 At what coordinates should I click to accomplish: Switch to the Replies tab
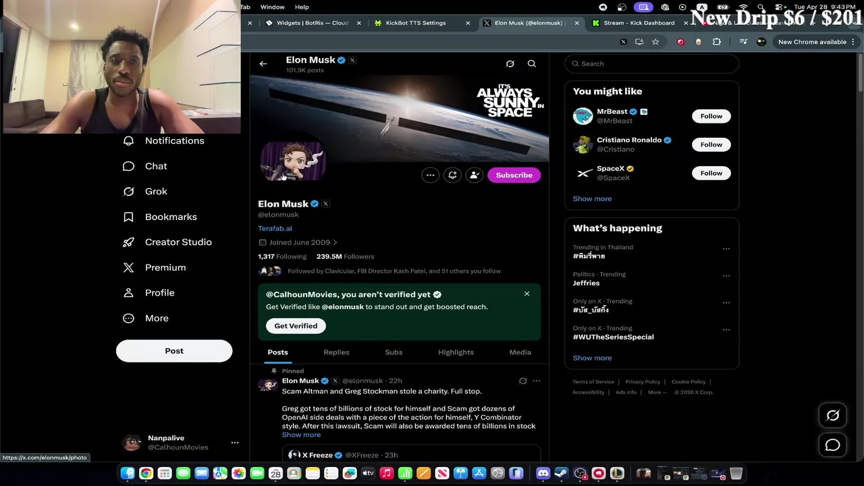336,352
